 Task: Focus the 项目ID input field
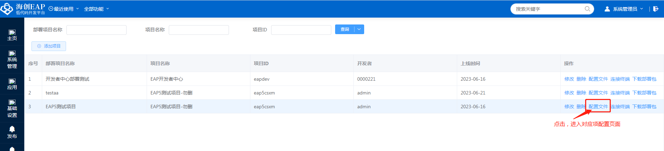click(x=301, y=30)
